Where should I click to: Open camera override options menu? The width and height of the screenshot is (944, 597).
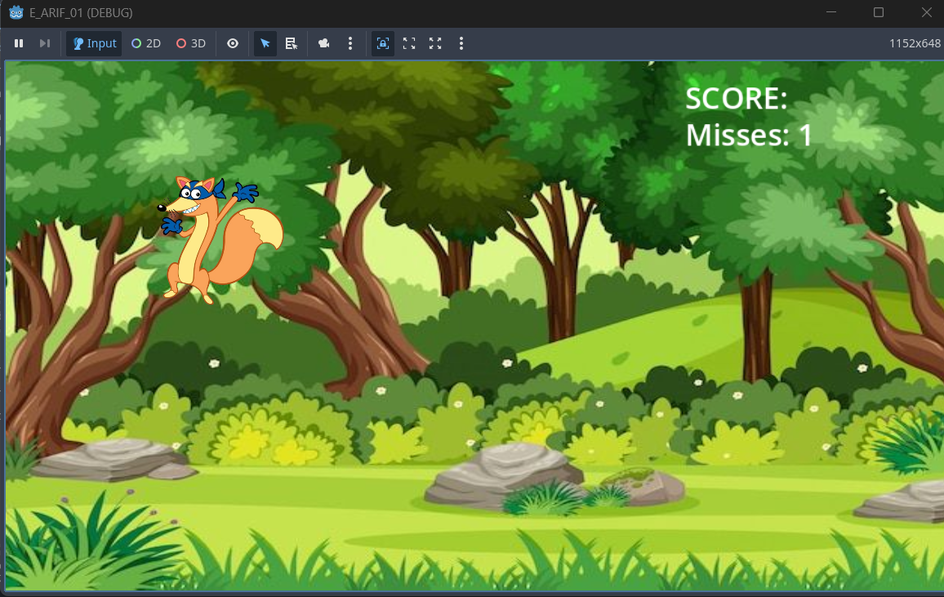tap(350, 43)
